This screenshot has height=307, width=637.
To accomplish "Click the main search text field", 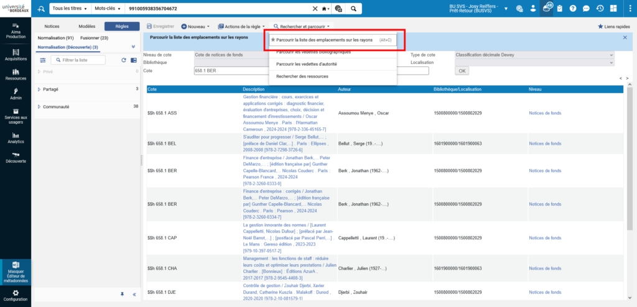I will pos(218,9).
